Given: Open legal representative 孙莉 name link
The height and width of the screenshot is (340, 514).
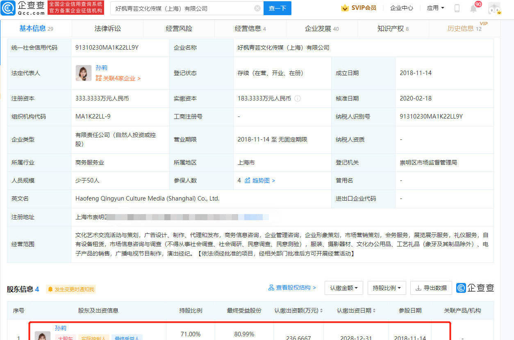Looking at the screenshot, I should [102, 68].
